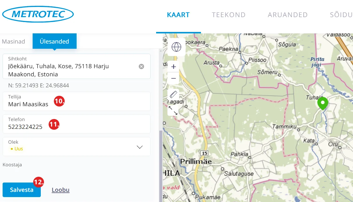Viewport: 353px width, 202px height.
Task: Select the Ülesanded tab
Action: pyautogui.click(x=54, y=42)
